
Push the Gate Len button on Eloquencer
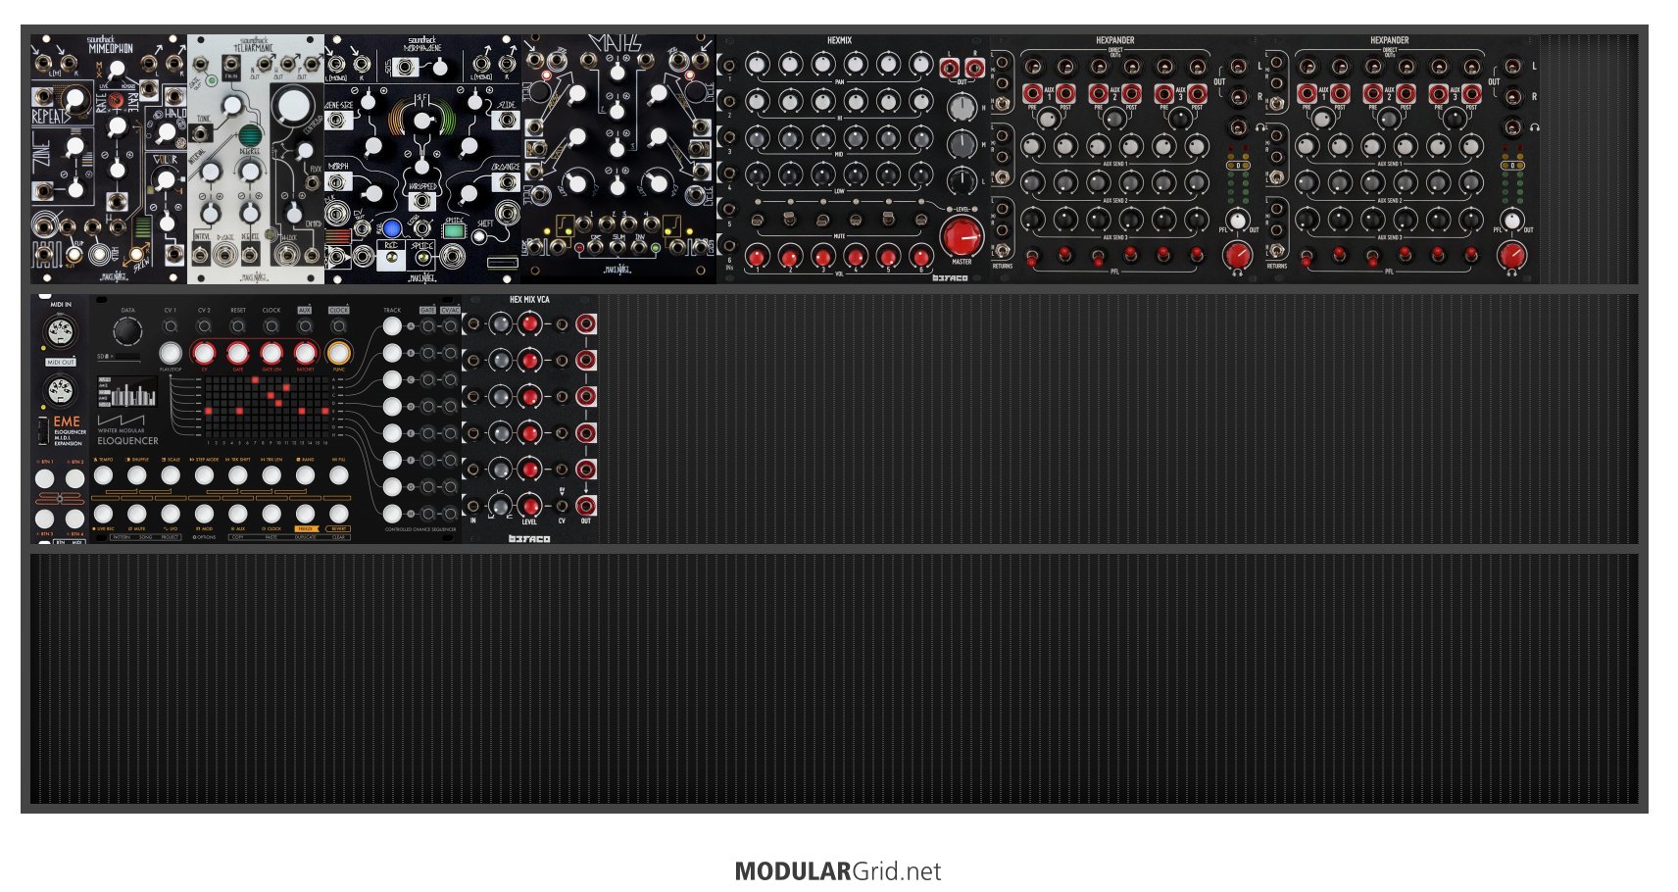coord(271,353)
